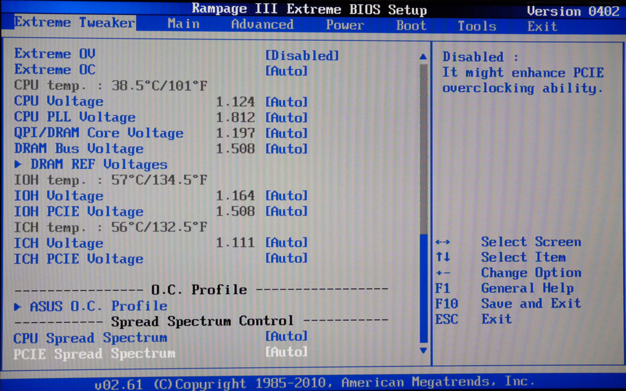Click the ESC Exit hint
Viewport: 626px width, 391px height.
pos(474,319)
